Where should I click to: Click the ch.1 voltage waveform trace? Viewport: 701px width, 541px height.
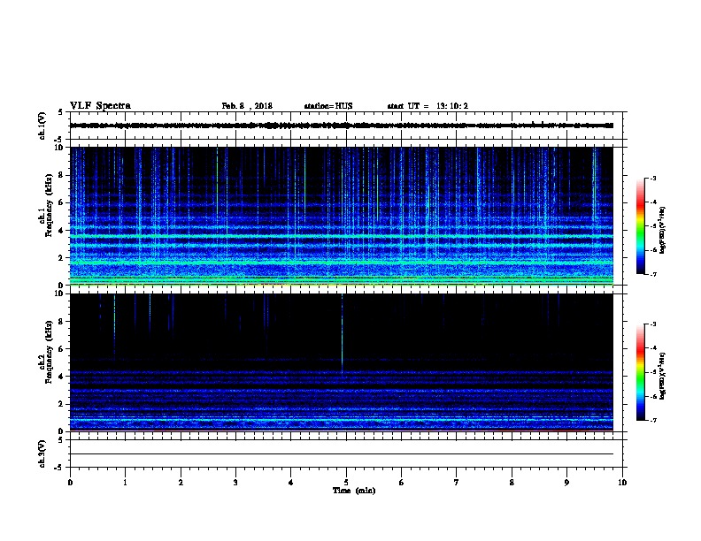[342, 126]
